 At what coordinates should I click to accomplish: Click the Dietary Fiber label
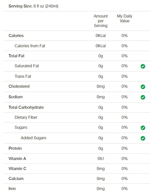point(26,117)
